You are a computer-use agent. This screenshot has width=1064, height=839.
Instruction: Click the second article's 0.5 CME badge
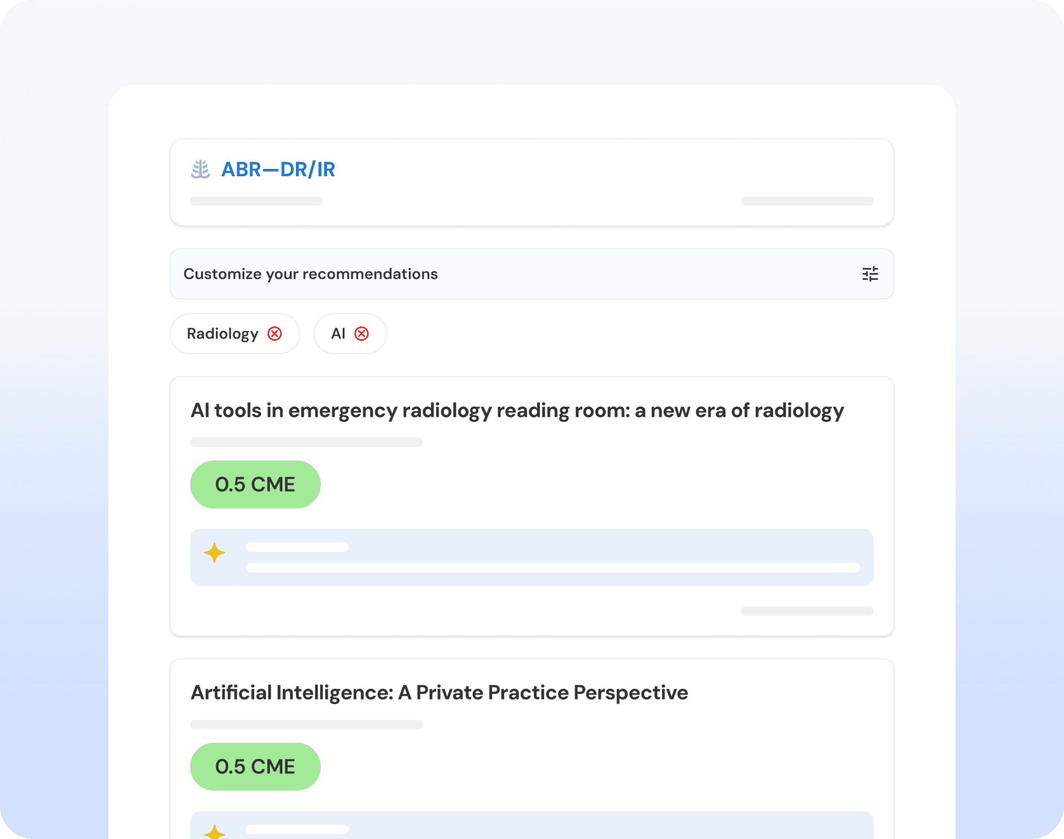255,767
